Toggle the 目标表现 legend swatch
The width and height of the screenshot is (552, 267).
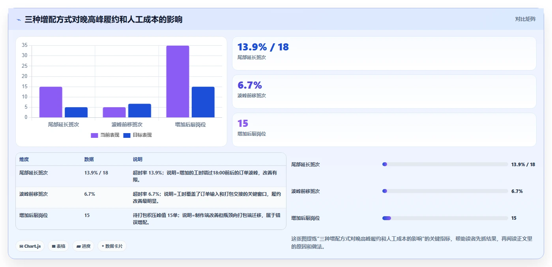click(127, 135)
